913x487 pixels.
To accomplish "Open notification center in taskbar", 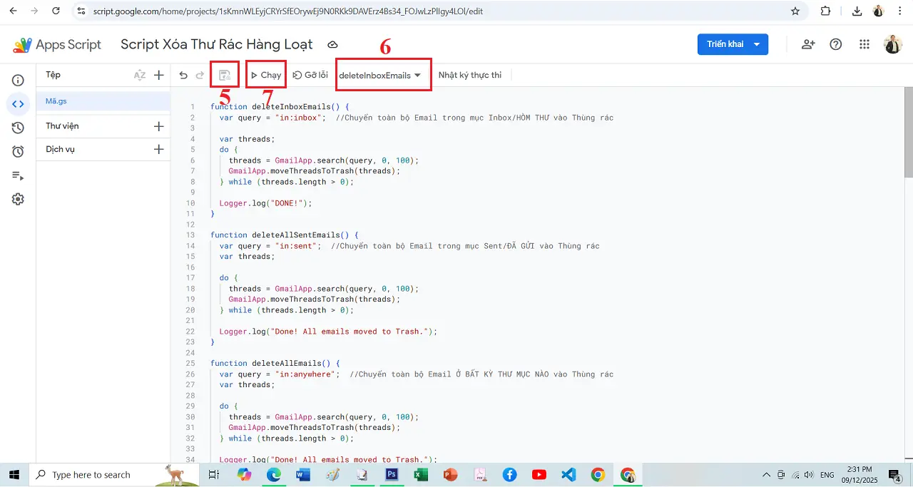I will click(895, 474).
